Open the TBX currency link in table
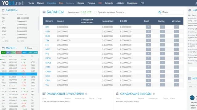 click(47, 40)
